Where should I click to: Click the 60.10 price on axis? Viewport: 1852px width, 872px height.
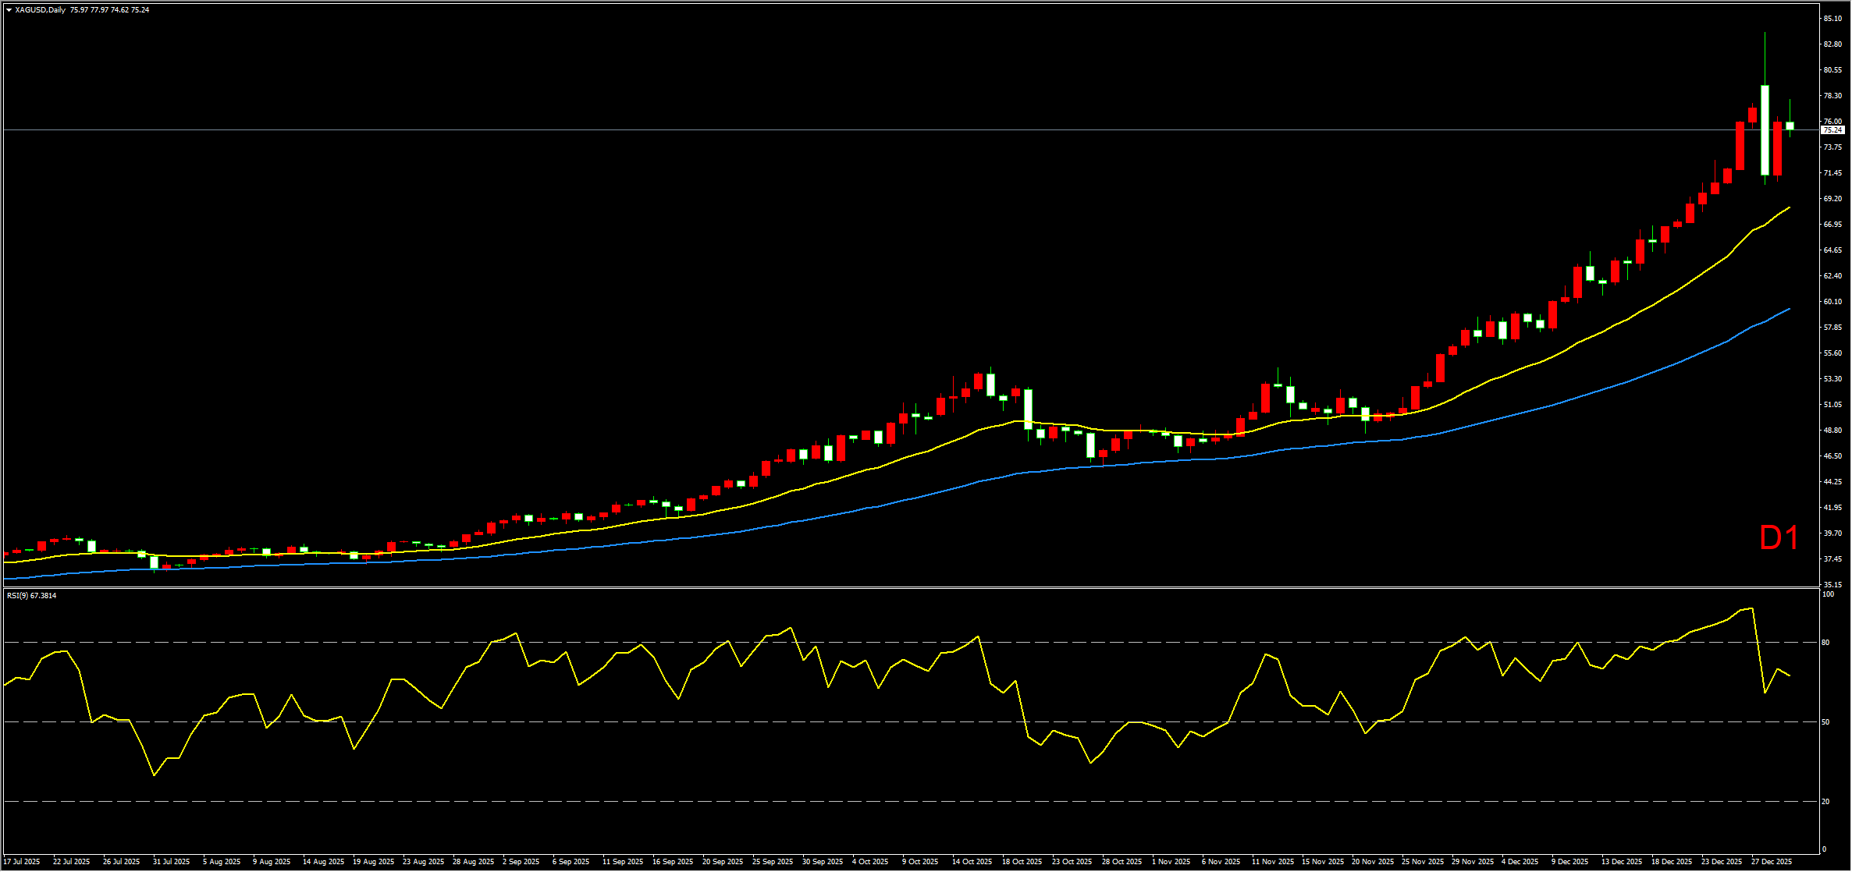click(1832, 302)
